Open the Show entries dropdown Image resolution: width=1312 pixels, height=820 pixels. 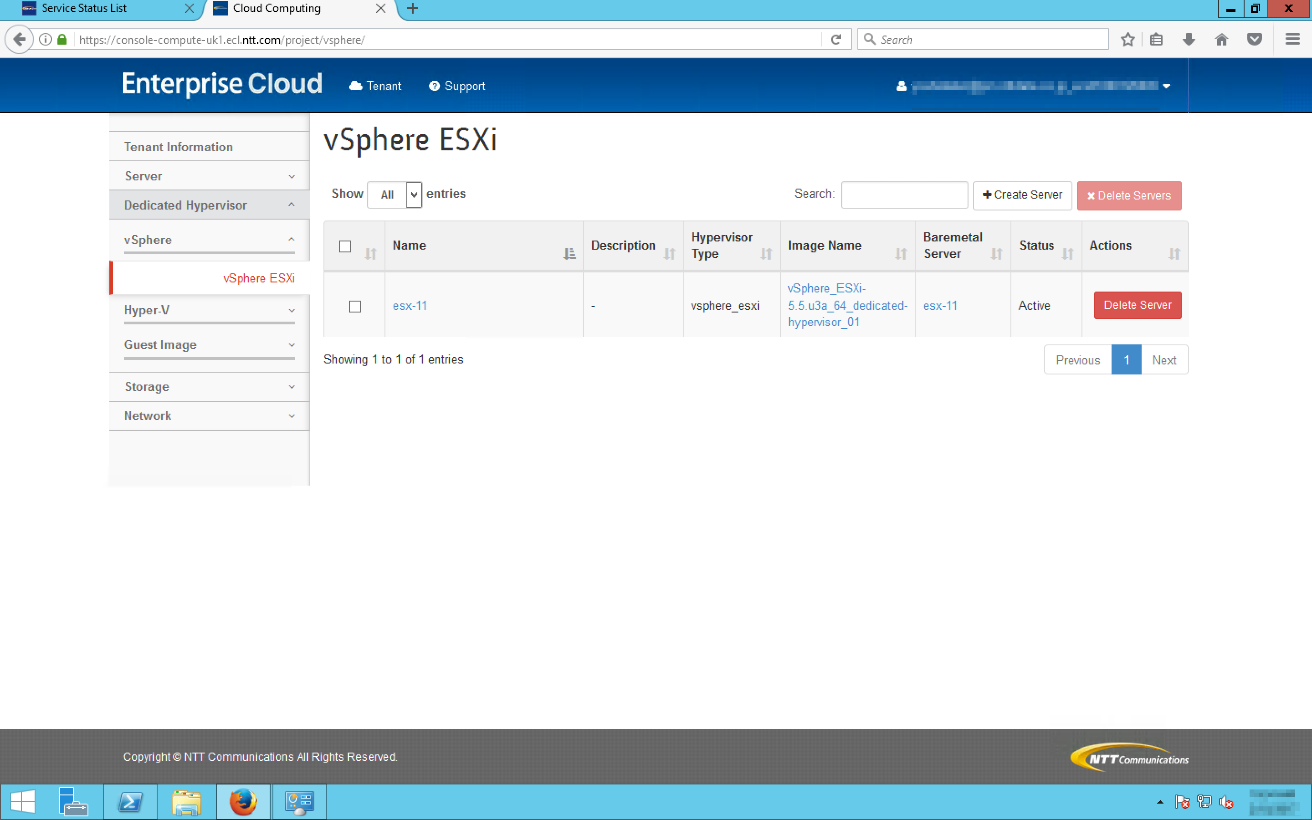(395, 195)
